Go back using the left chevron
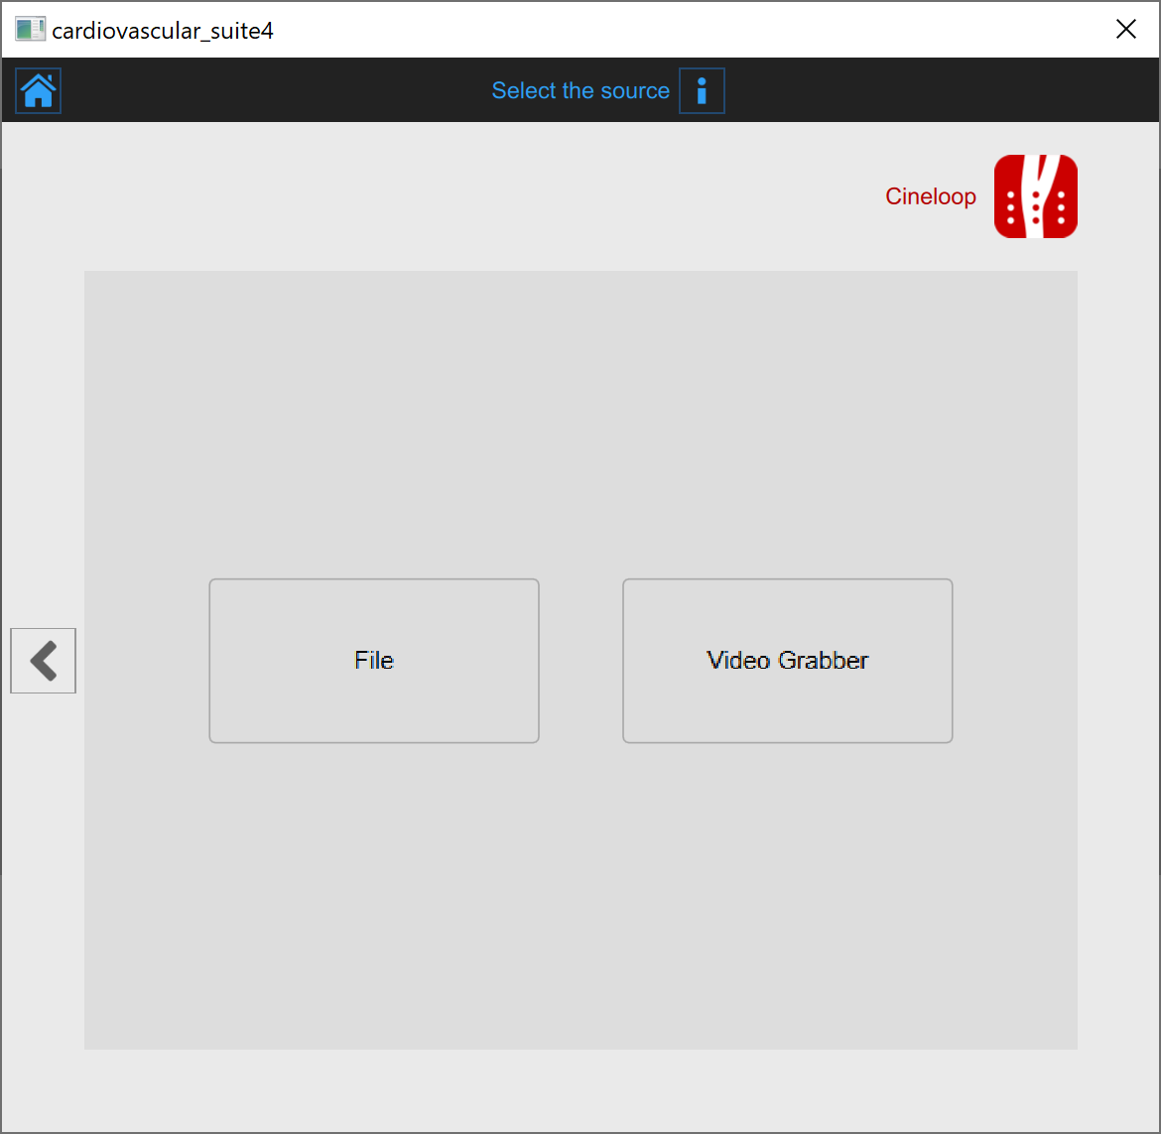1161x1134 pixels. coord(44,661)
